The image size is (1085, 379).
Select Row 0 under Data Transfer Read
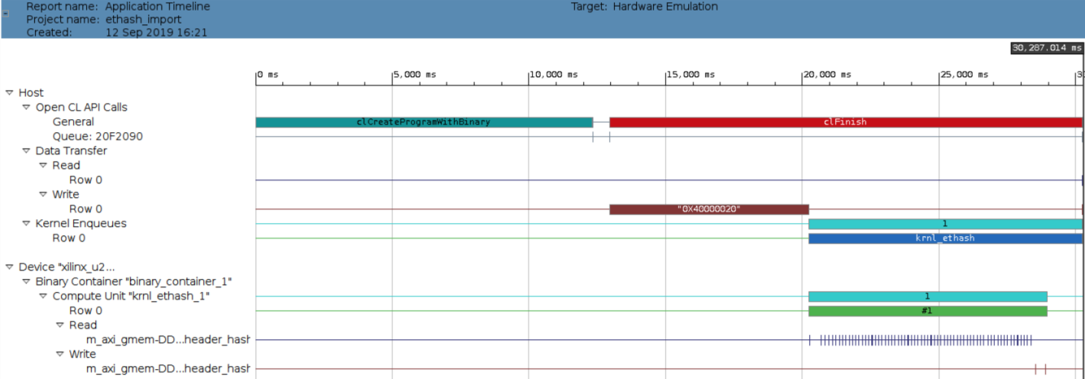click(85, 180)
